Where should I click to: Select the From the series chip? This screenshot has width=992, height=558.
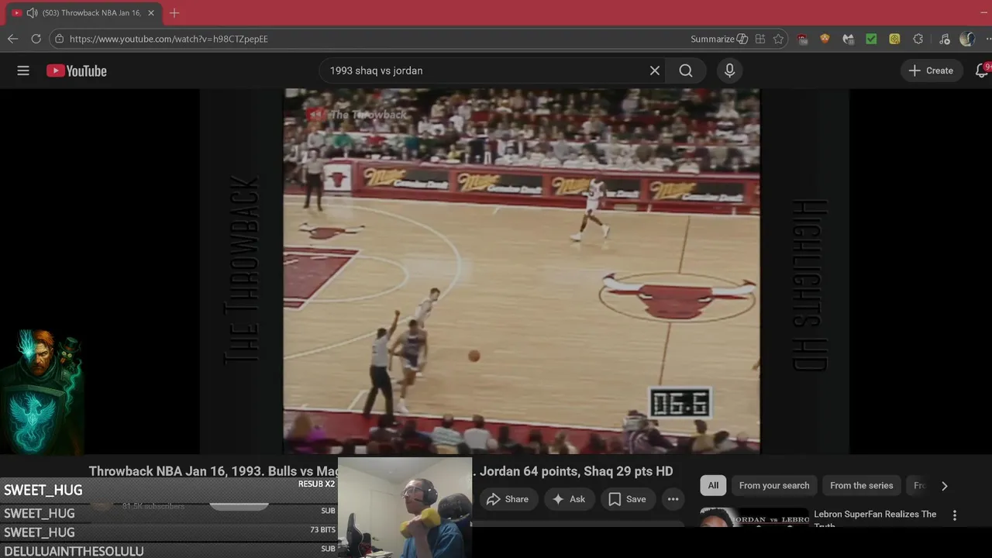861,485
